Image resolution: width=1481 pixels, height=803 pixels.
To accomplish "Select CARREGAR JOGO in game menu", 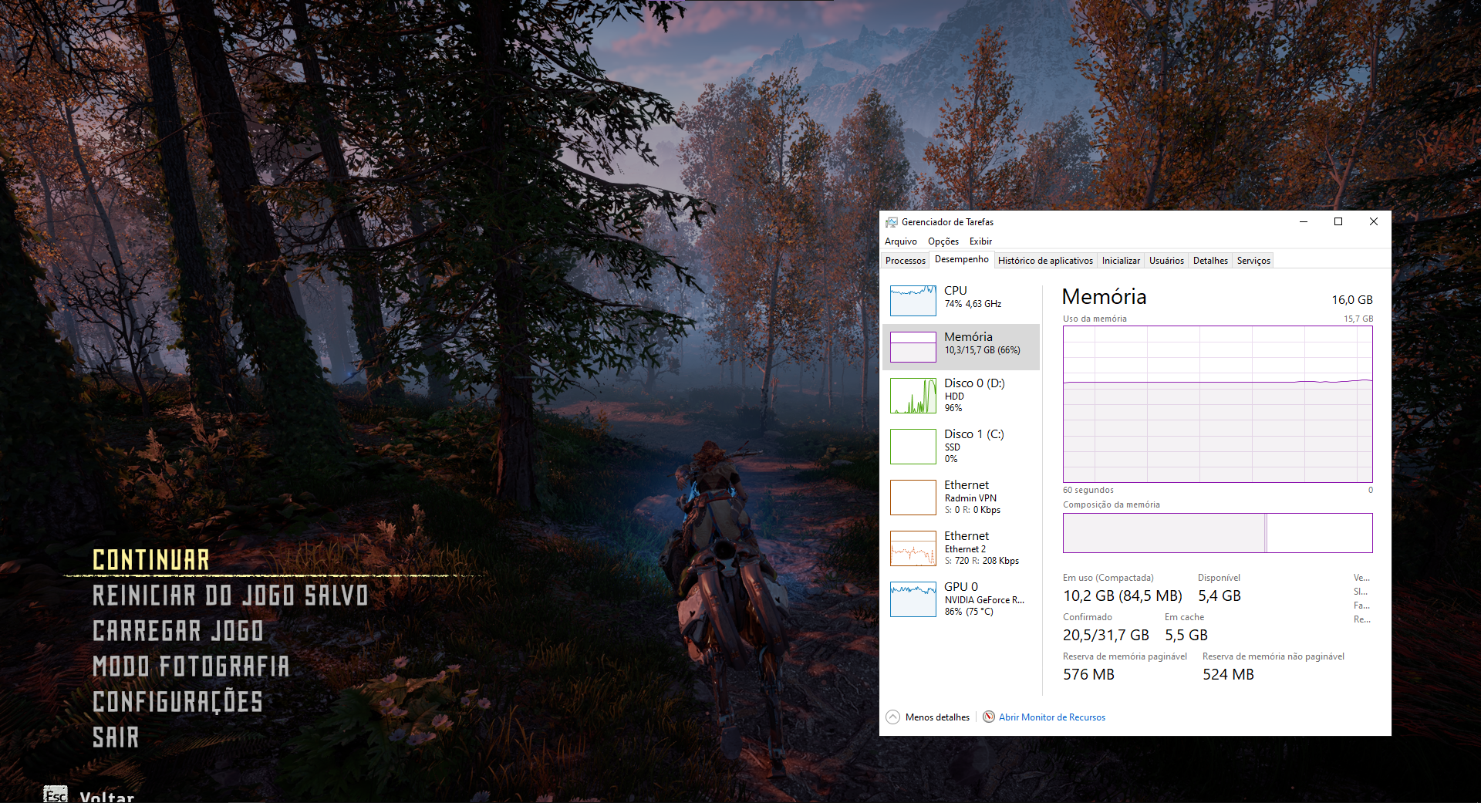I will pos(178,631).
